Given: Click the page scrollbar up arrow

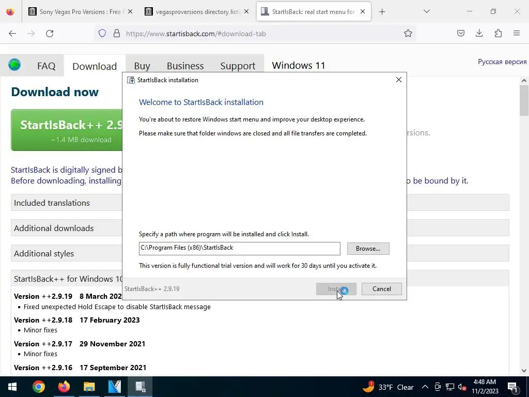Looking at the screenshot, I should click(524, 81).
